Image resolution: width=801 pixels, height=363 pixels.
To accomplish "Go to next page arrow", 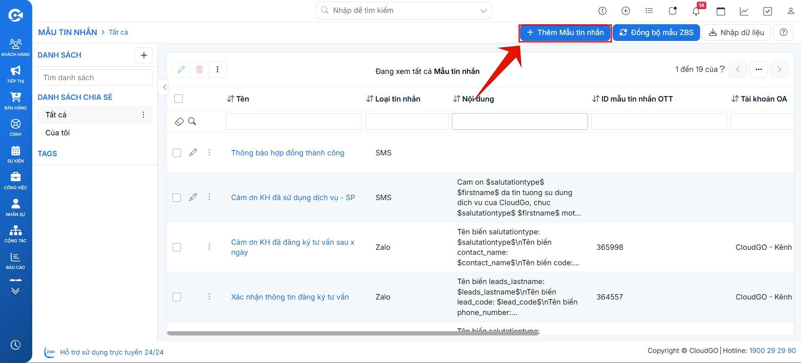I will pyautogui.click(x=779, y=69).
